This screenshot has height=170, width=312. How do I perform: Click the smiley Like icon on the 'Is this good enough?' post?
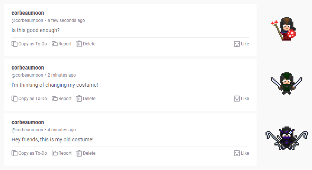click(x=237, y=44)
